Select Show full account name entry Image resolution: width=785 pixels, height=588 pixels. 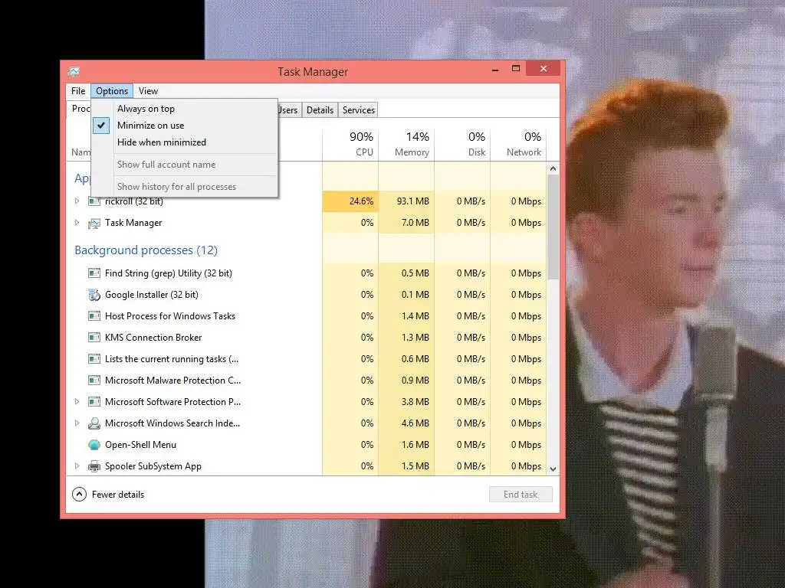[166, 165]
